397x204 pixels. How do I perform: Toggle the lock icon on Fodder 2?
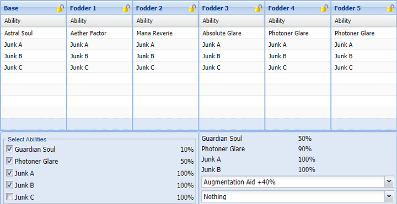192,8
